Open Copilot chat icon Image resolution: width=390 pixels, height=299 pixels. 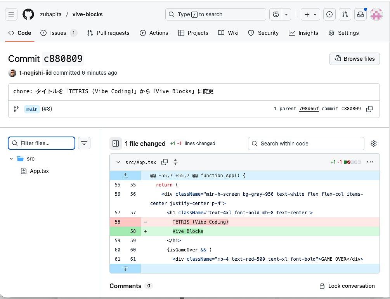[x=276, y=14]
